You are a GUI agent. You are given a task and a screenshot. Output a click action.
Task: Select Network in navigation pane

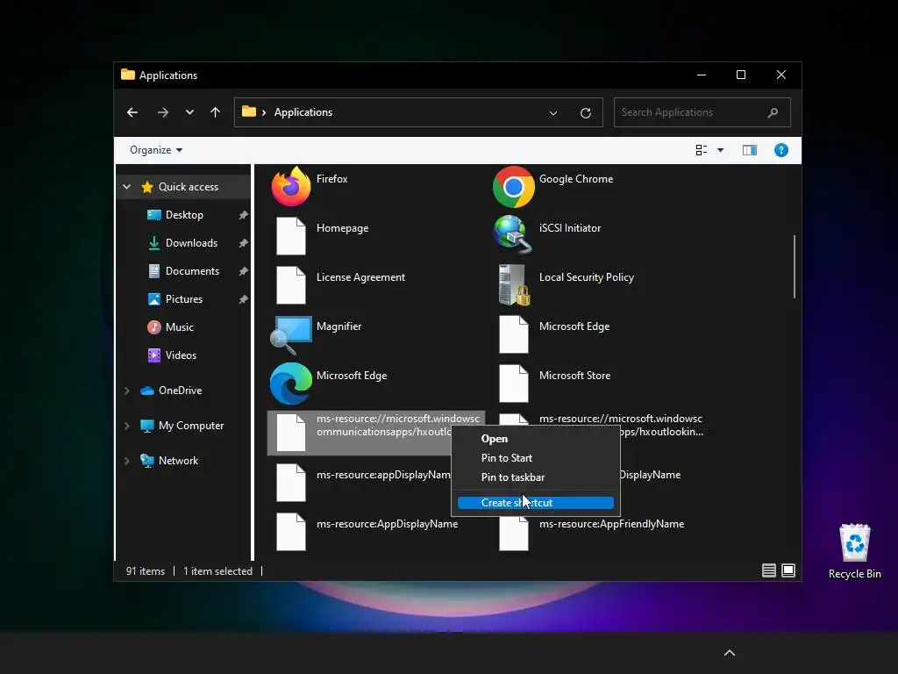(179, 461)
